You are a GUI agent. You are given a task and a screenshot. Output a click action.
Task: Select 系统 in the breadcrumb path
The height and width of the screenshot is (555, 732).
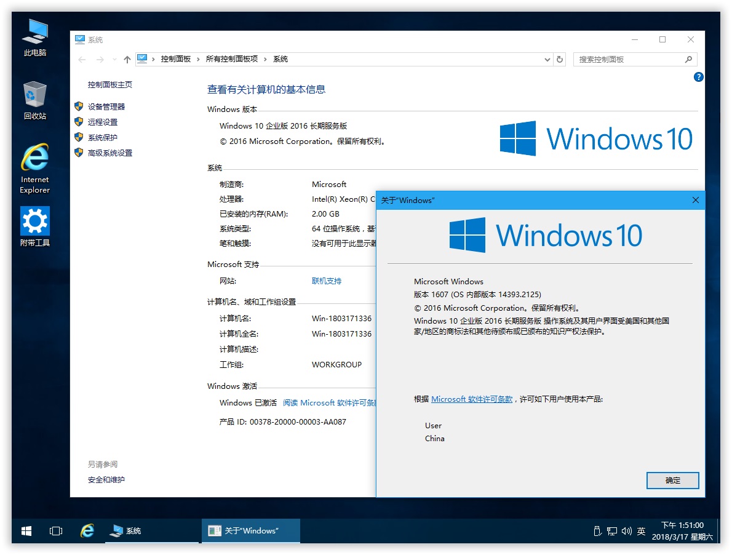tap(280, 59)
